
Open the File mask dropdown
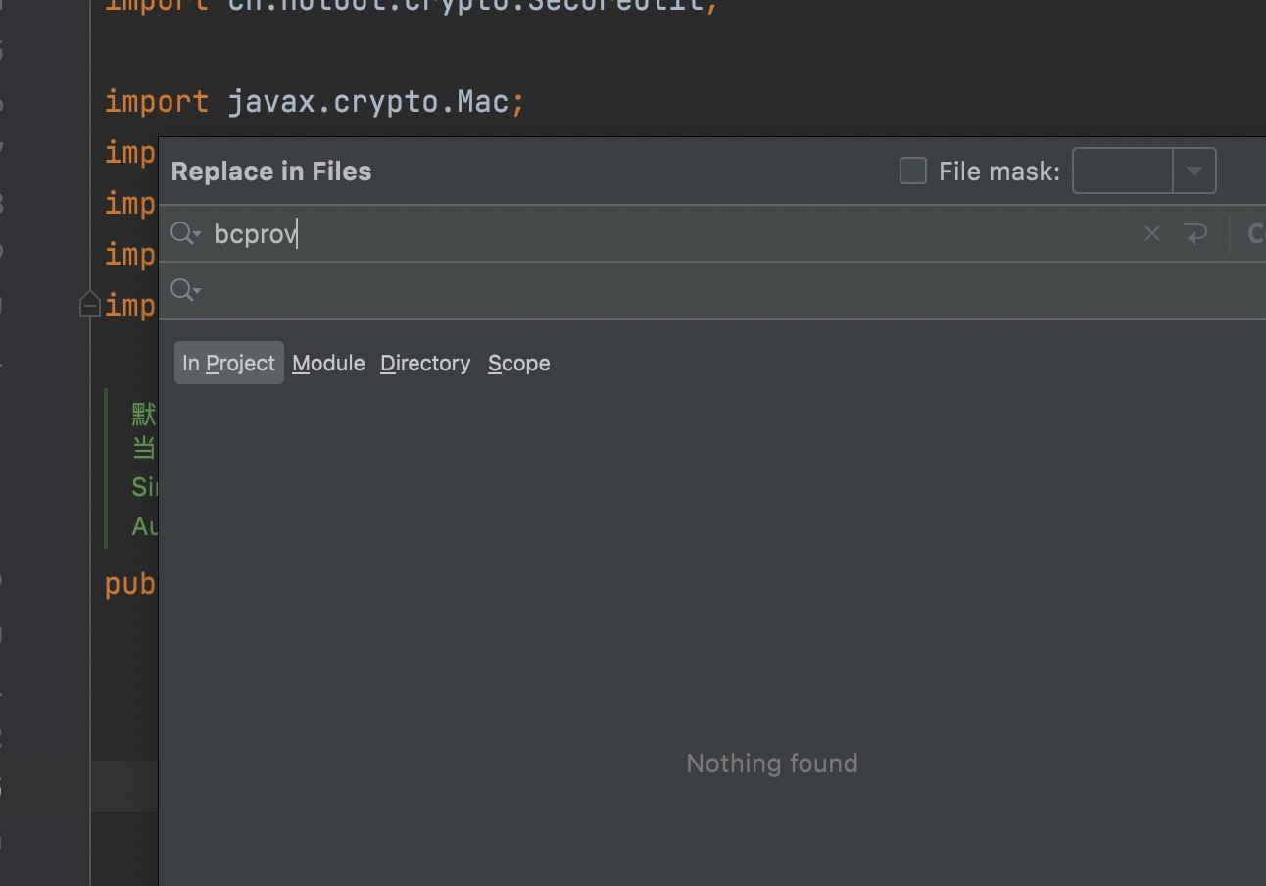[1194, 171]
